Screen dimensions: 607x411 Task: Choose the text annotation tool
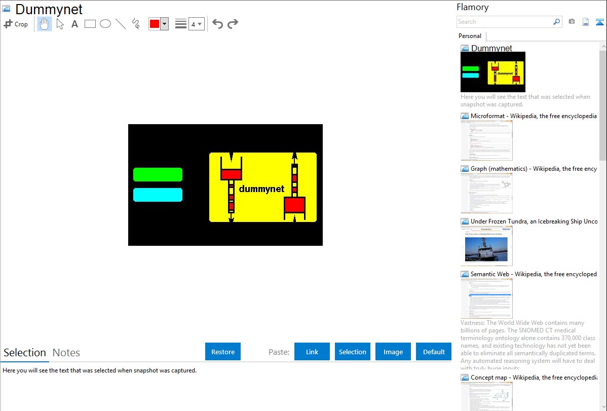(x=74, y=24)
